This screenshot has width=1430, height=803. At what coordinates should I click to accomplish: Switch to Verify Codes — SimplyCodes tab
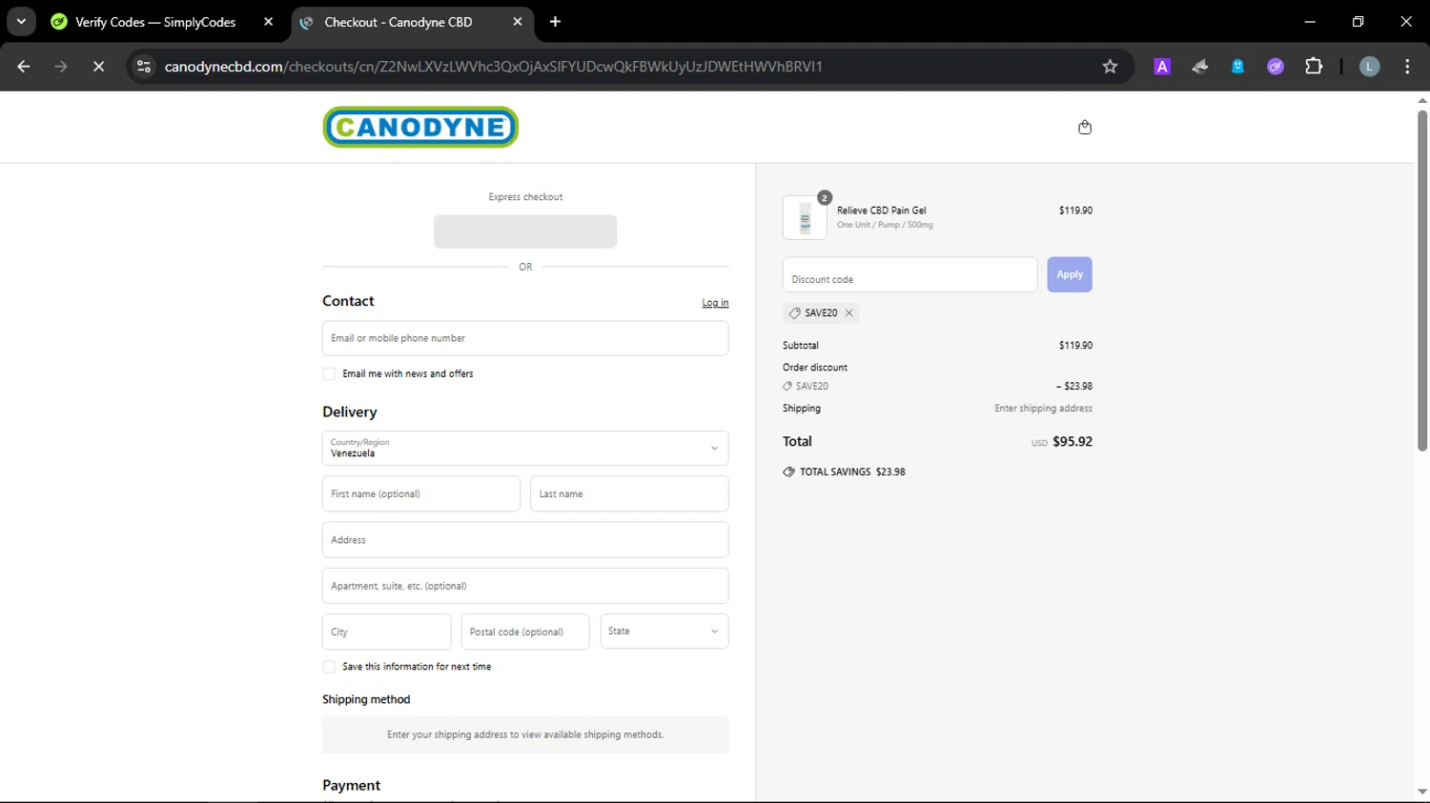tap(155, 22)
